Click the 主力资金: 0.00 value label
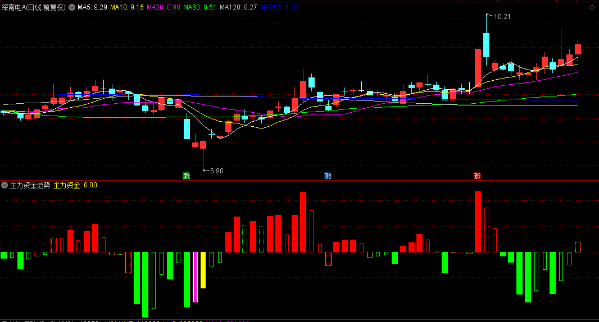Screen dimensions: 599x322 coord(75,186)
